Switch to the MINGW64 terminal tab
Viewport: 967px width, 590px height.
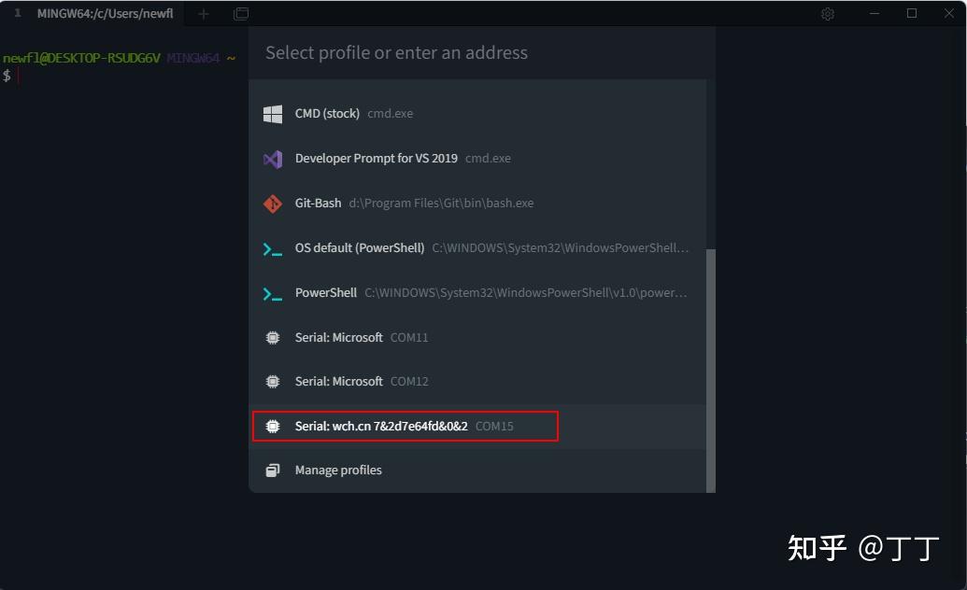click(x=103, y=14)
